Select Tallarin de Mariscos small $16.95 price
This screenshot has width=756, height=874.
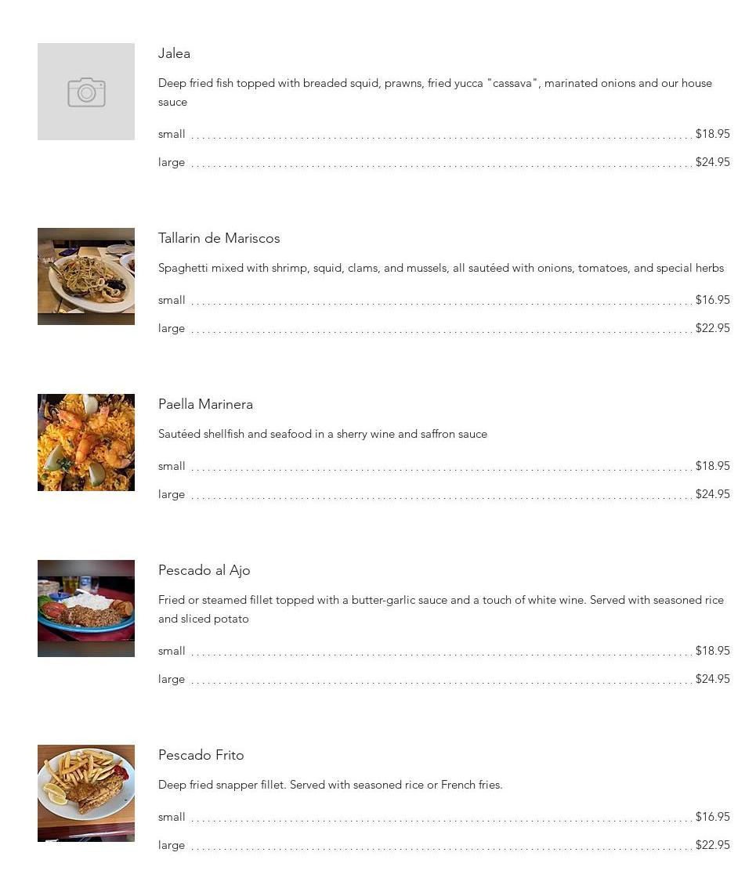pos(712,300)
